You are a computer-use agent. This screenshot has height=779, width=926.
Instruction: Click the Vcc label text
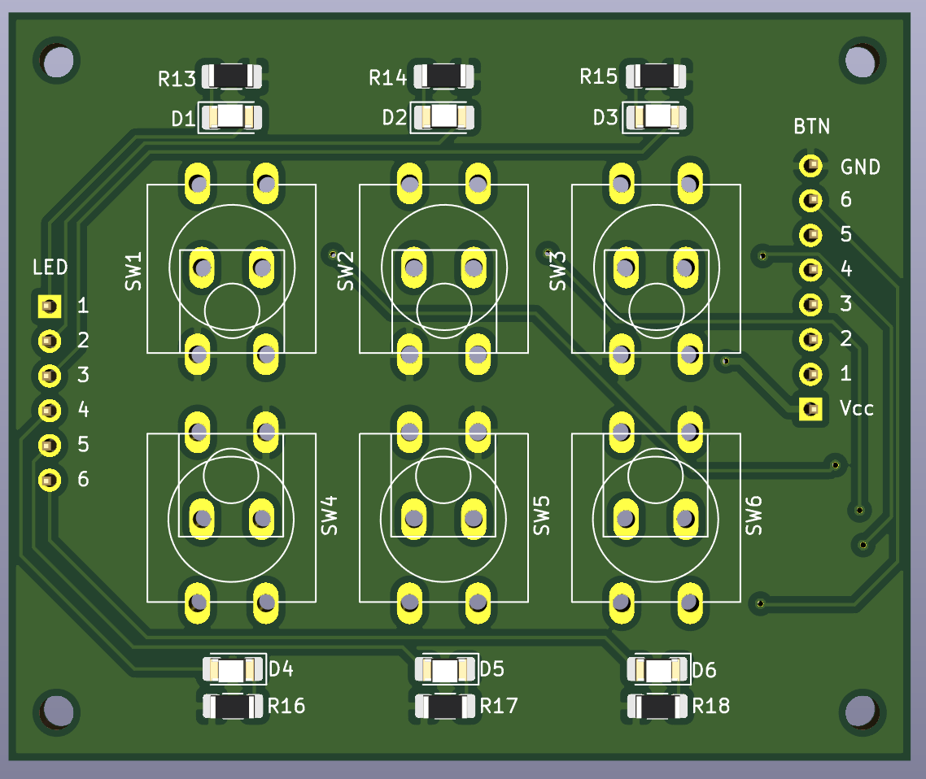coord(856,408)
